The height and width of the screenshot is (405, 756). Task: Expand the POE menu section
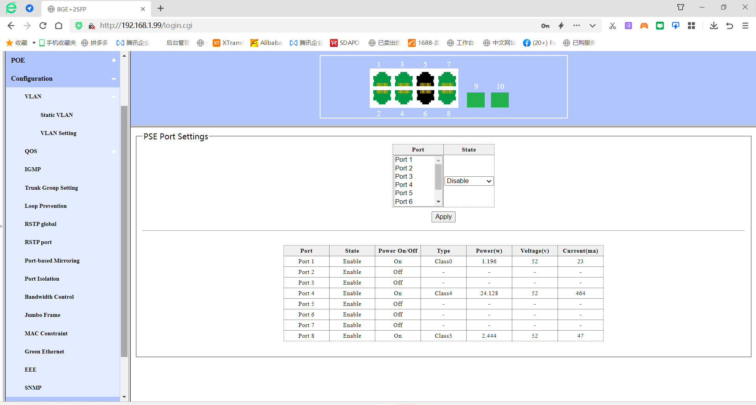click(x=114, y=60)
